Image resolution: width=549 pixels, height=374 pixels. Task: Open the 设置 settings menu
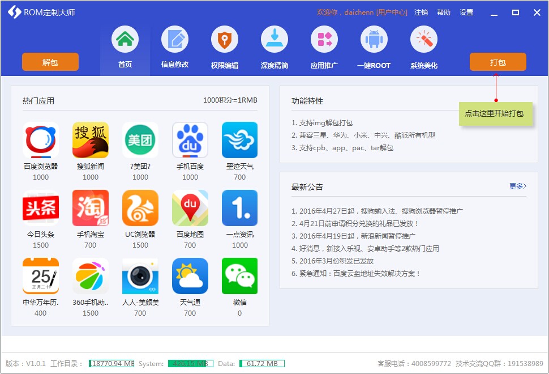pos(466,12)
